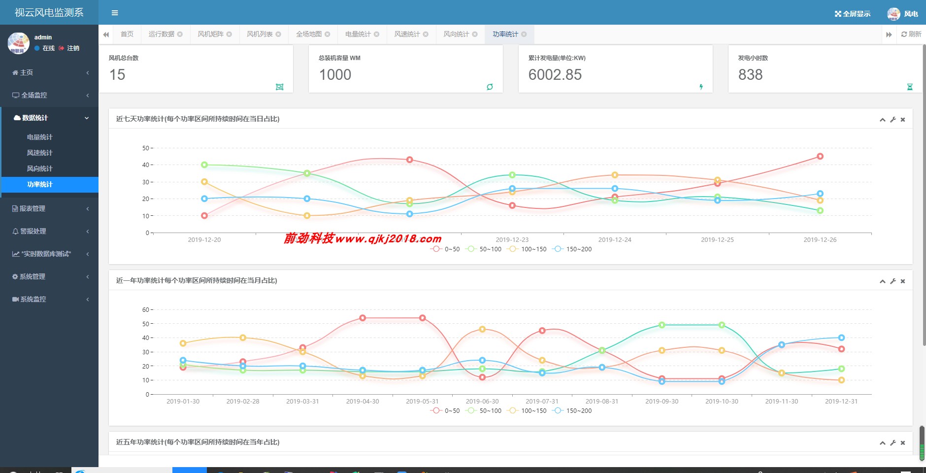Collapse the 近一年功率统计 panel with chevron

(x=882, y=281)
